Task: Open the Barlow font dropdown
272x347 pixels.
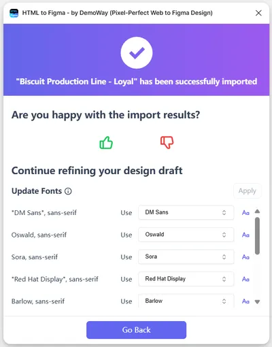Action: [186, 301]
